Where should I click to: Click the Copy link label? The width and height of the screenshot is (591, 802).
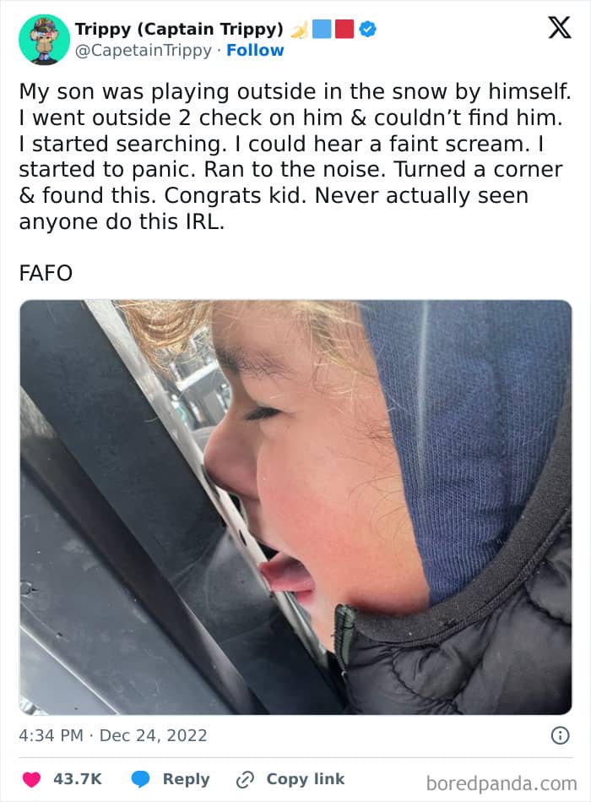(x=306, y=779)
